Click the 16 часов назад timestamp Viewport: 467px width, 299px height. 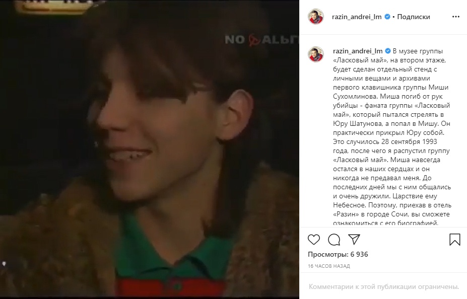click(329, 266)
